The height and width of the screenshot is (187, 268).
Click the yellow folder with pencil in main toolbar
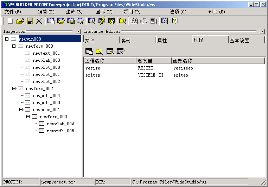coord(123,21)
